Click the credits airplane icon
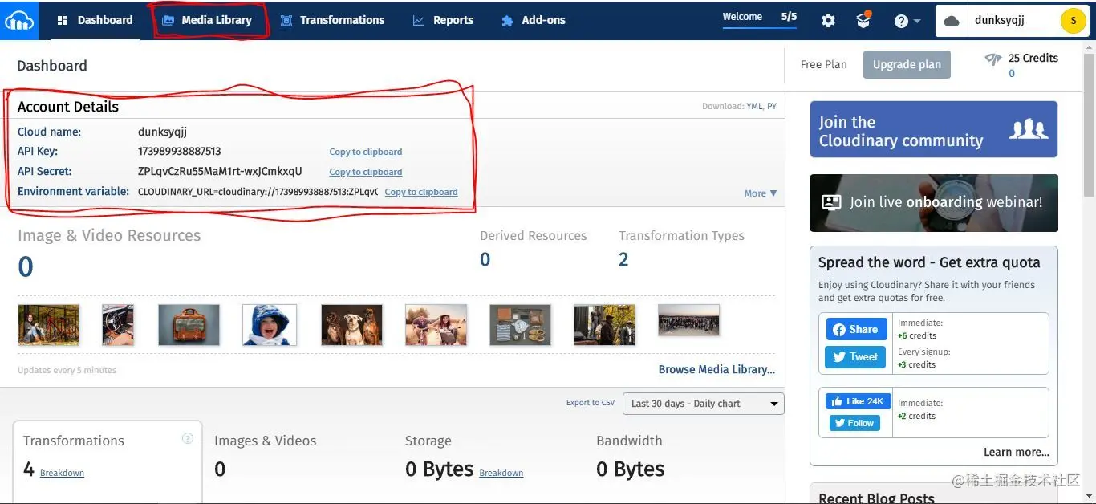The height and width of the screenshot is (504, 1096). (993, 59)
